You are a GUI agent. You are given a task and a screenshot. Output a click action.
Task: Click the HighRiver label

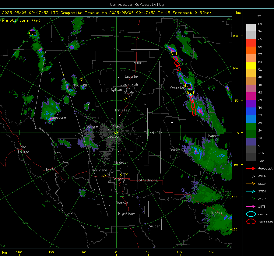tap(126, 214)
